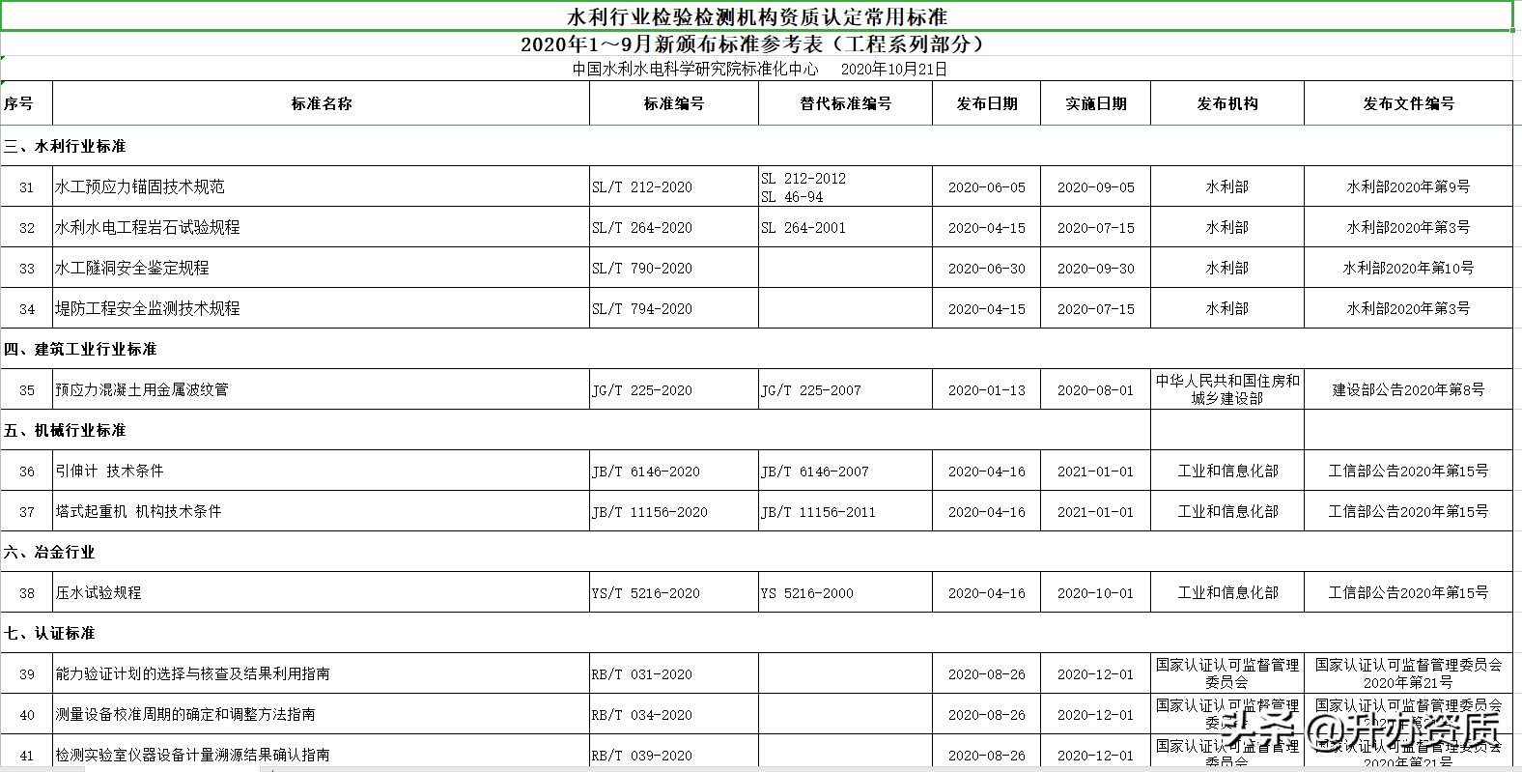Click the section row 七、认证标准
The height and width of the screenshot is (772, 1522).
coord(50,633)
